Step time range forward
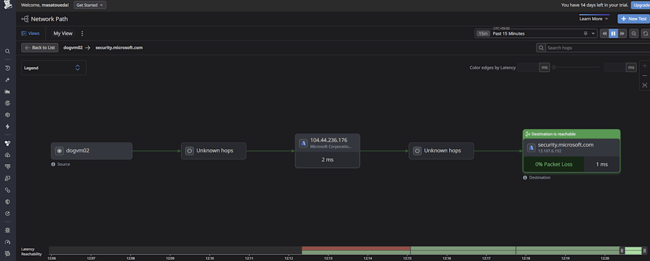Image resolution: width=650 pixels, height=261 pixels. [x=622, y=34]
